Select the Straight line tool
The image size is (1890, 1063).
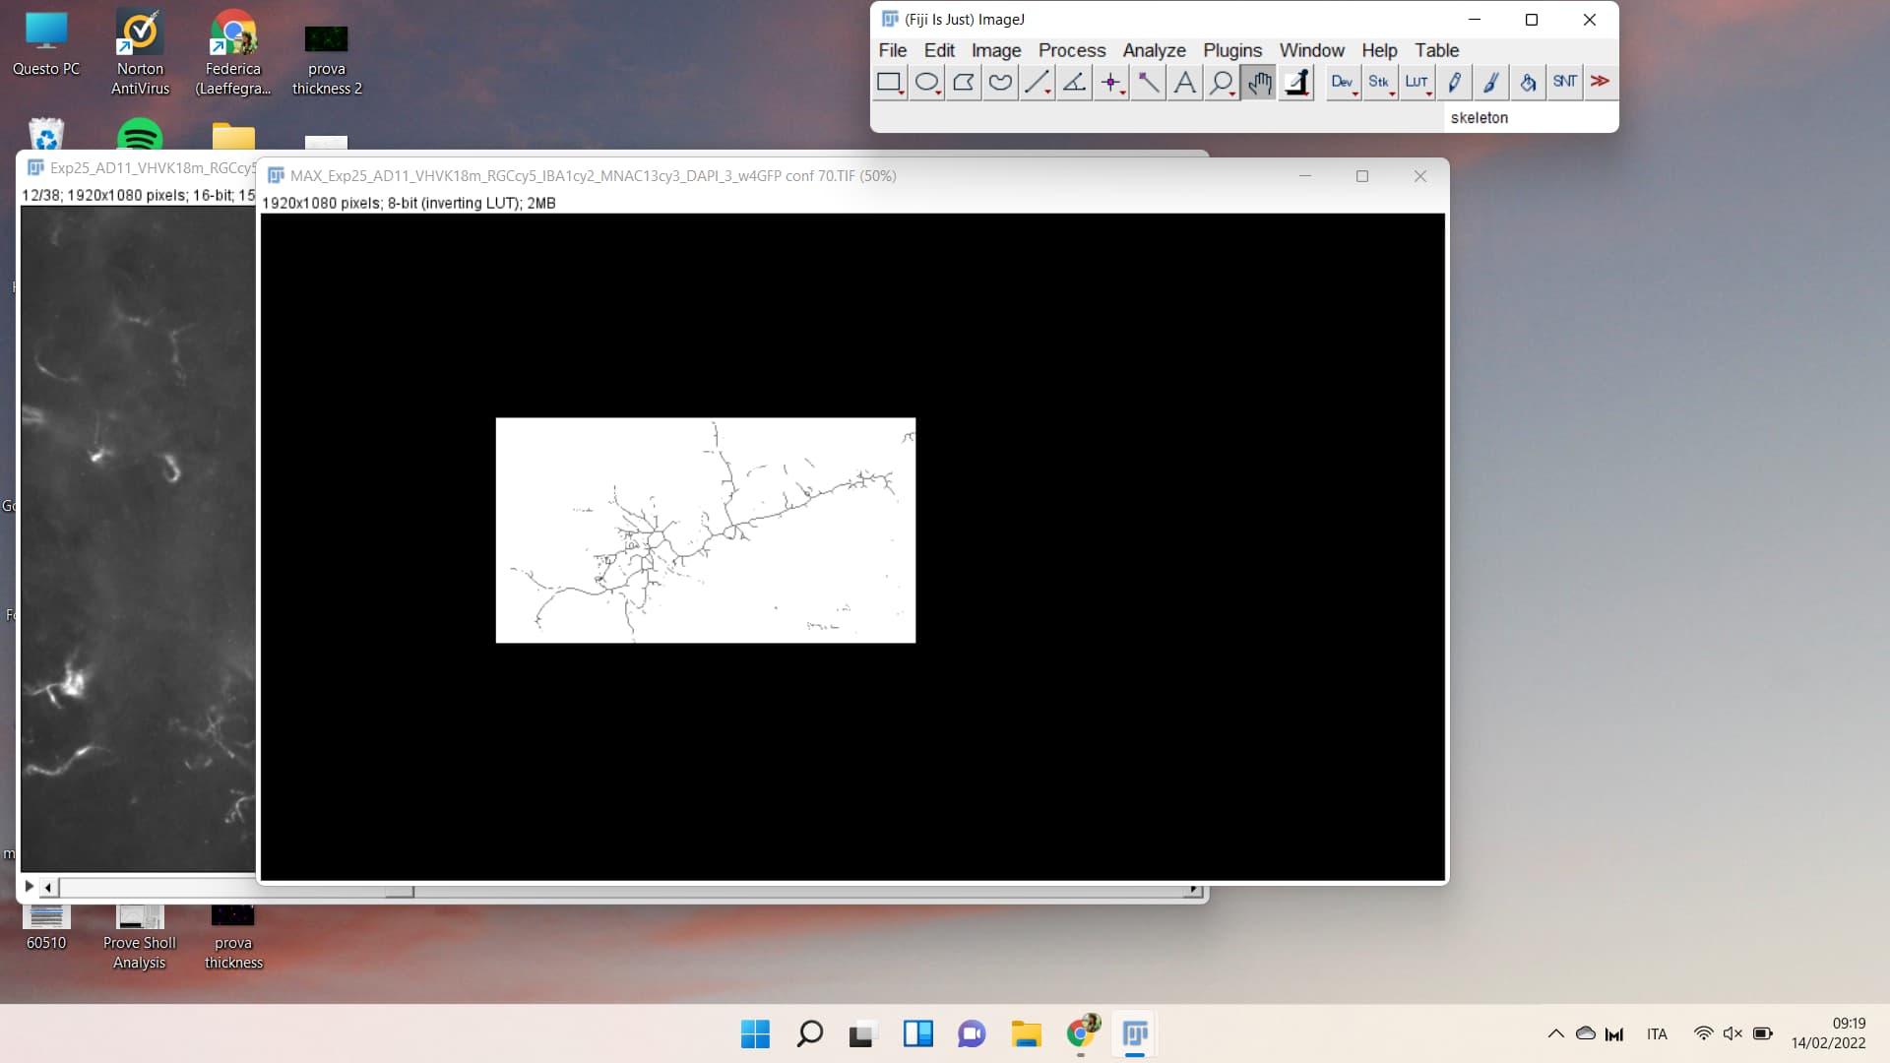coord(1036,83)
